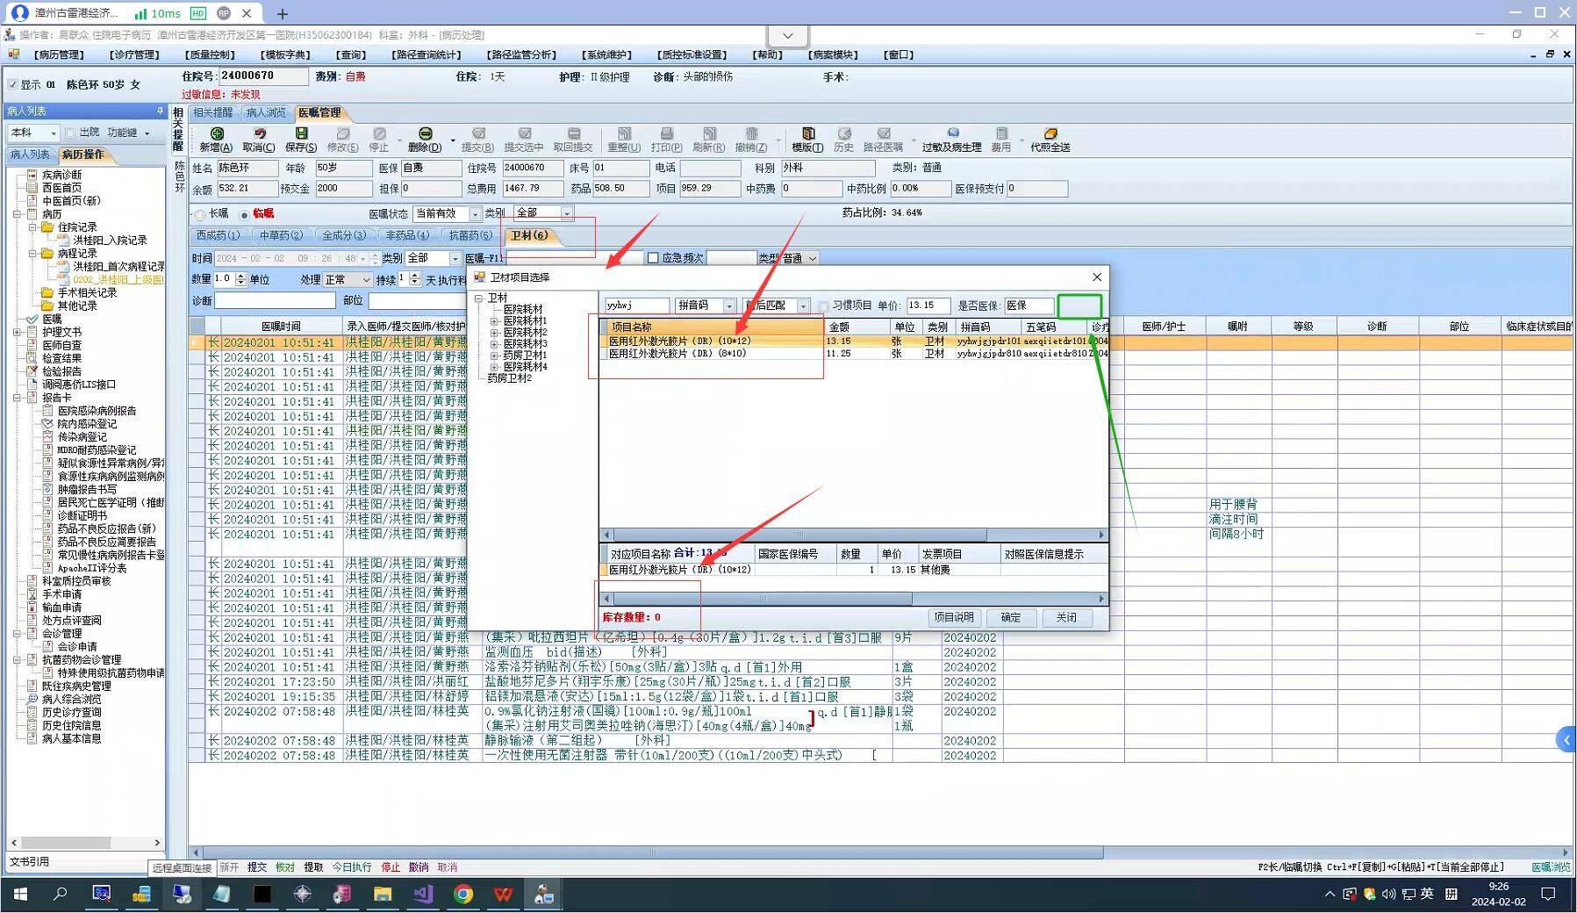Open Visual Studio from the taskbar

(423, 894)
